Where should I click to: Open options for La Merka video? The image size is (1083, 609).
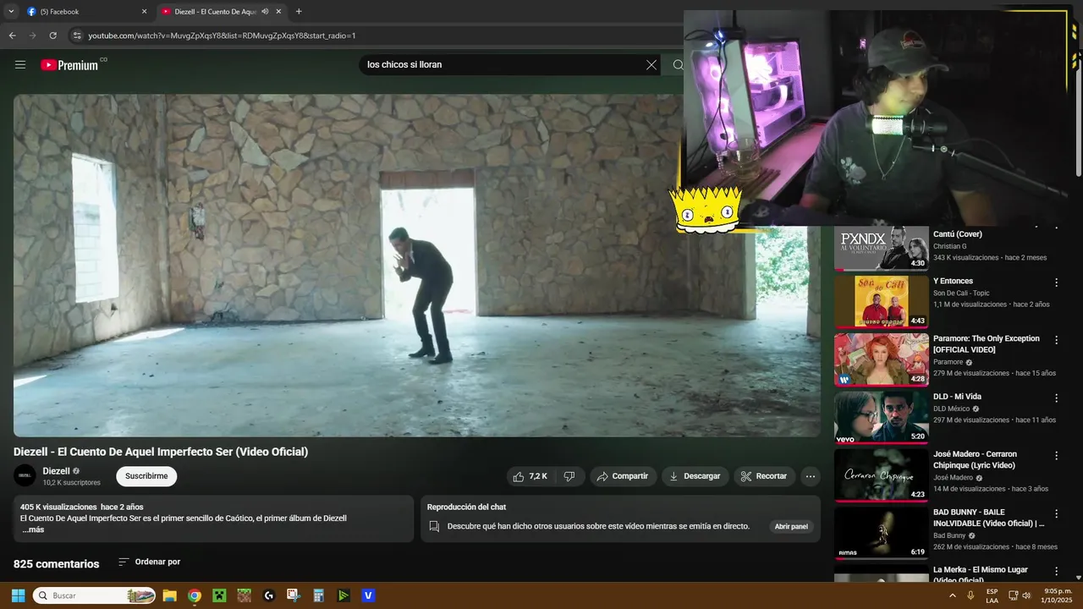[1056, 571]
